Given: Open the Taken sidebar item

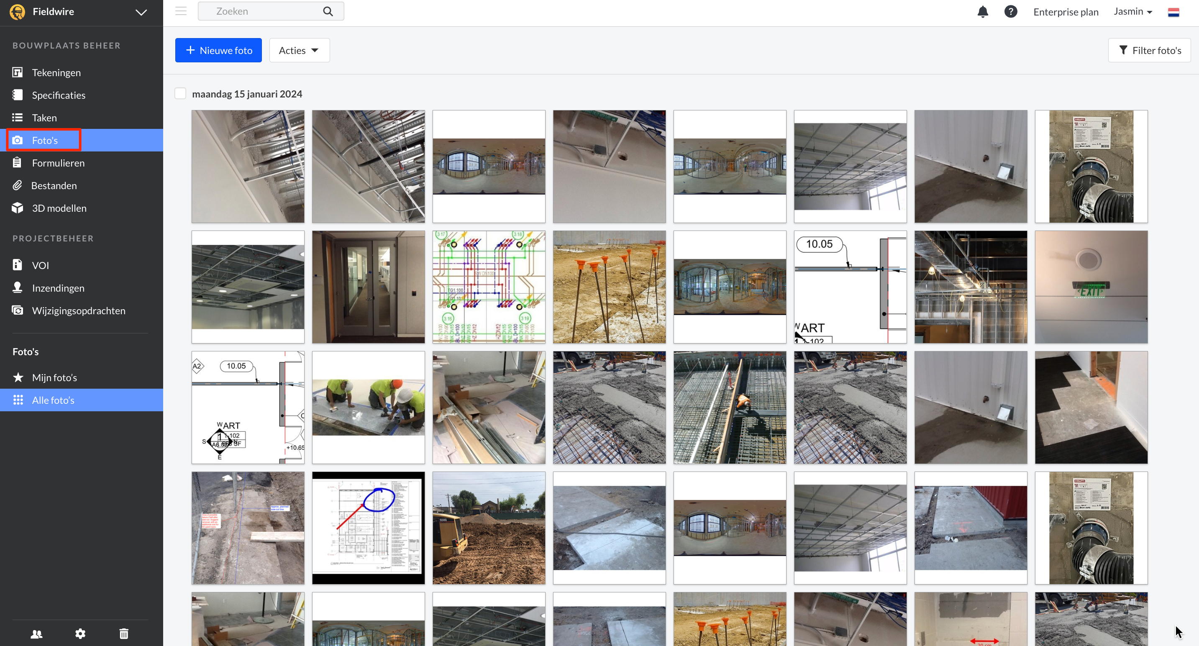Looking at the screenshot, I should pos(44,118).
